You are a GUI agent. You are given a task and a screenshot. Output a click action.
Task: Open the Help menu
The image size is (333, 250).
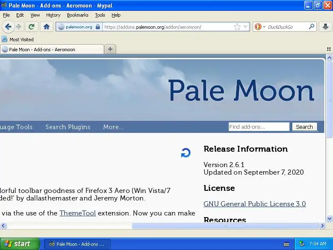pos(116,15)
